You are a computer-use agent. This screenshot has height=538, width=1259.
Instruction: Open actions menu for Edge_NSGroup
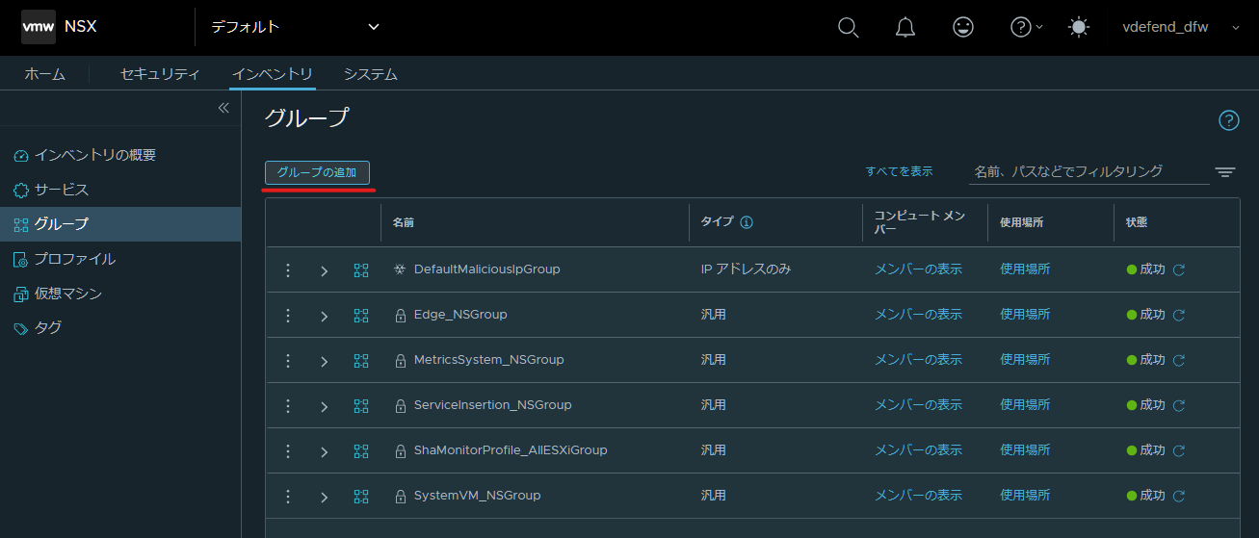point(287,316)
